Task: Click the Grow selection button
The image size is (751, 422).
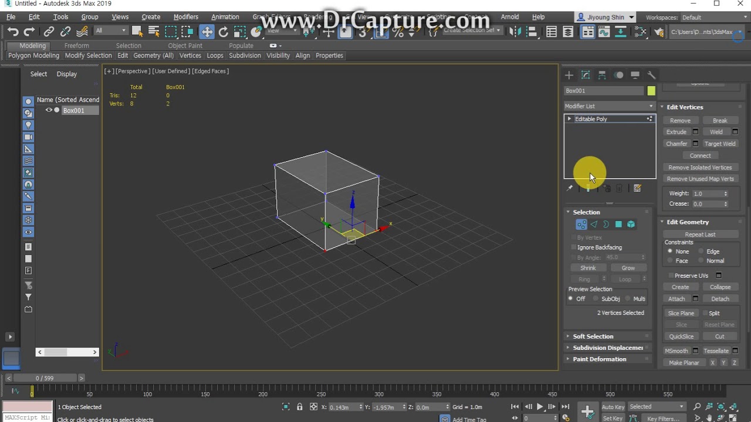Action: (628, 268)
